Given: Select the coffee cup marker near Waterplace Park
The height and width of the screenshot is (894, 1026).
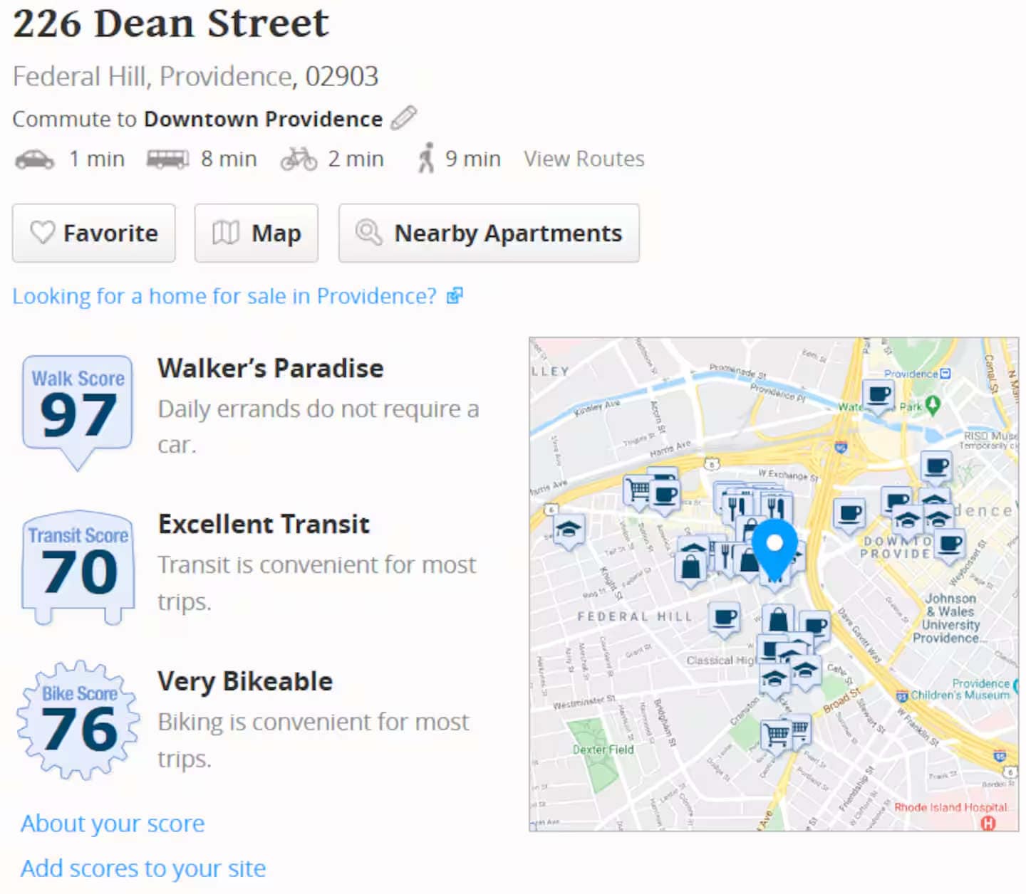Looking at the screenshot, I should pyautogui.click(x=879, y=395).
